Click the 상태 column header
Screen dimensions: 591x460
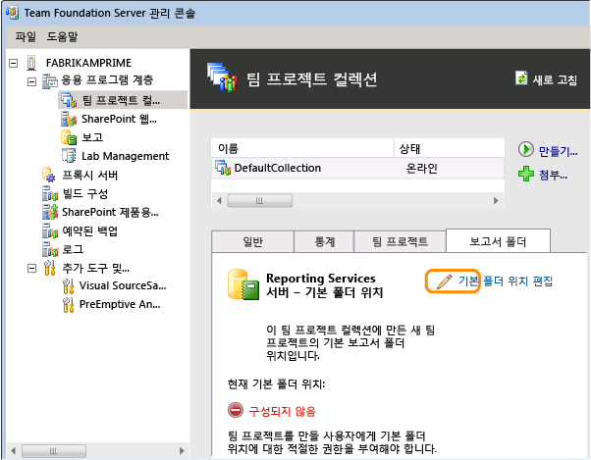click(449, 148)
